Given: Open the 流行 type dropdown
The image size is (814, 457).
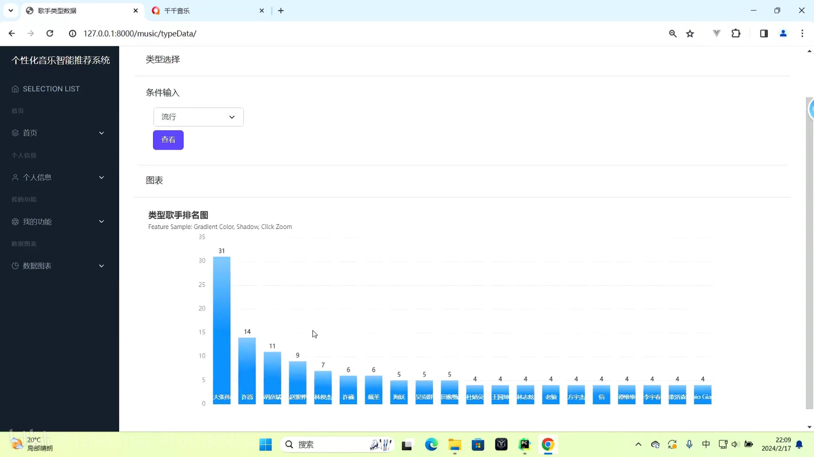Looking at the screenshot, I should [x=198, y=117].
